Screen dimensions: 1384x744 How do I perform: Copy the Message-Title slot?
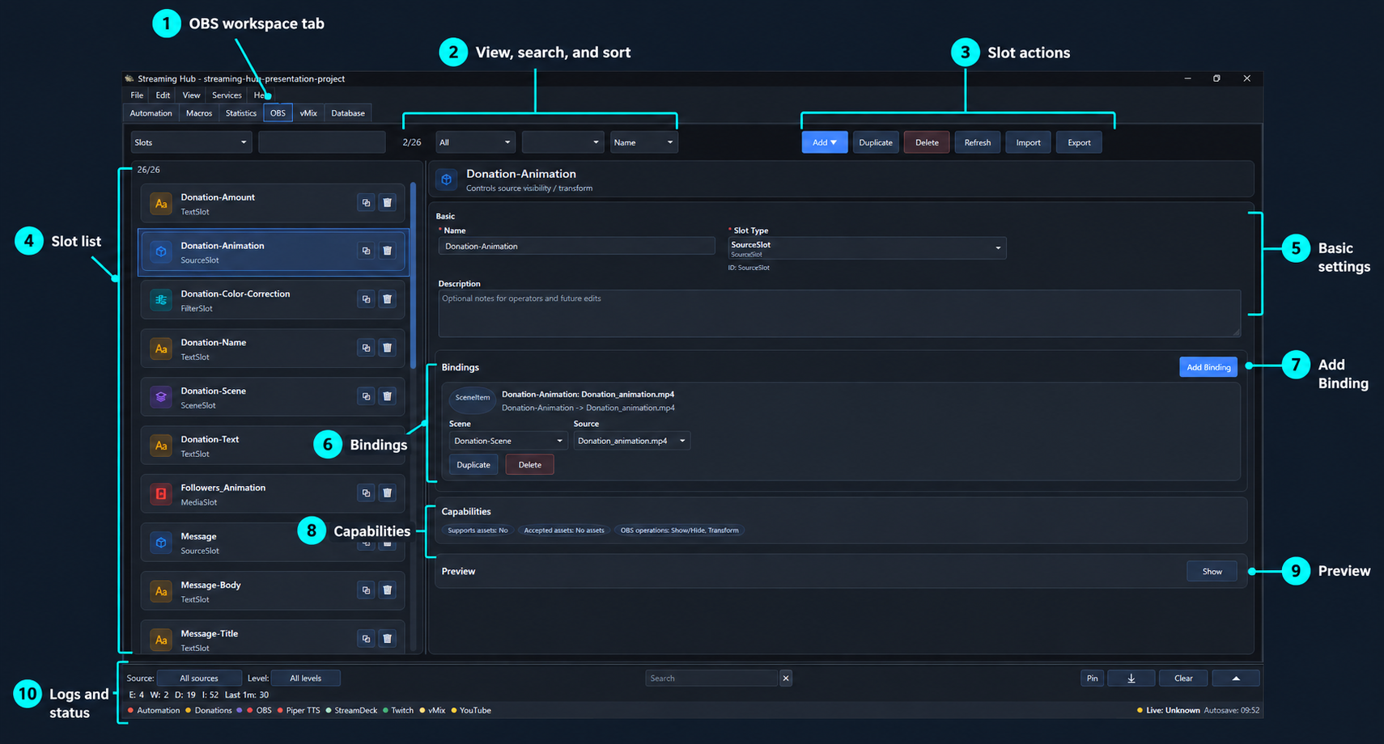366,639
